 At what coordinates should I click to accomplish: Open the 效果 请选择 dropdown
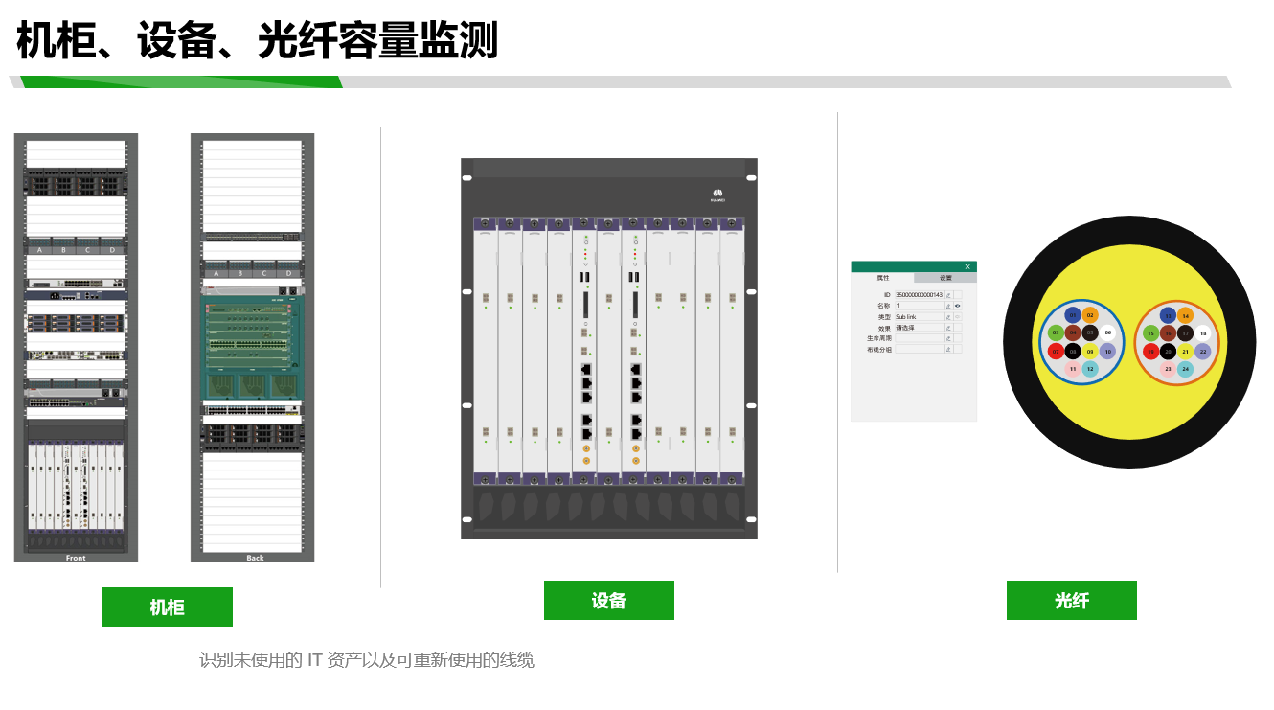[920, 328]
